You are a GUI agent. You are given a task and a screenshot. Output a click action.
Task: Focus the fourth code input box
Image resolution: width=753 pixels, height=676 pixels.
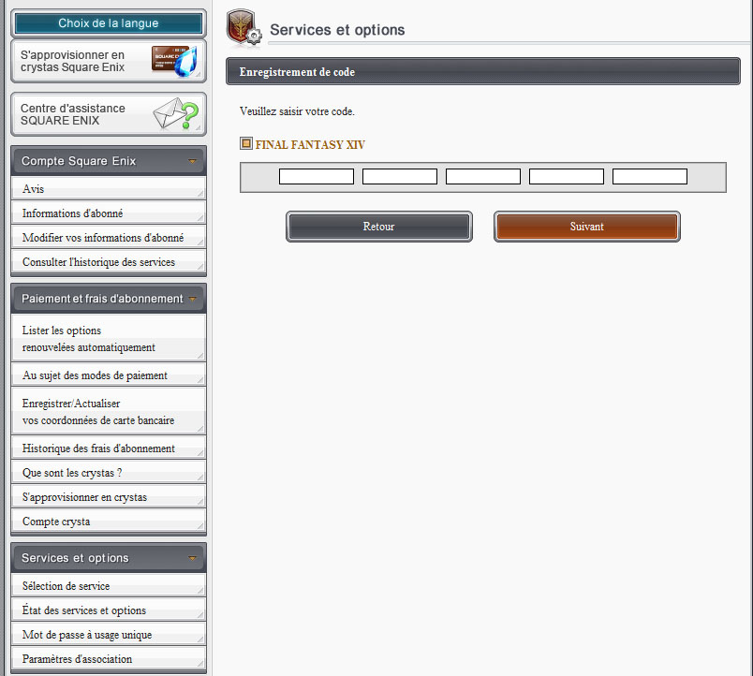(567, 176)
